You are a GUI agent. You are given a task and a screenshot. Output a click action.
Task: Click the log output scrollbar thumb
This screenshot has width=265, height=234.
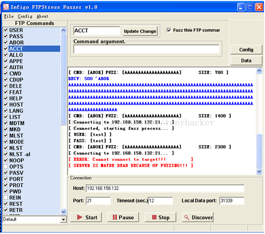tap(259, 151)
